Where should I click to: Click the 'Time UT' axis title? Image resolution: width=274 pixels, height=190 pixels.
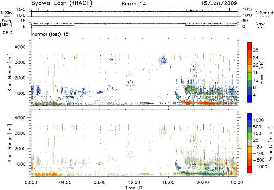(x=134, y=188)
